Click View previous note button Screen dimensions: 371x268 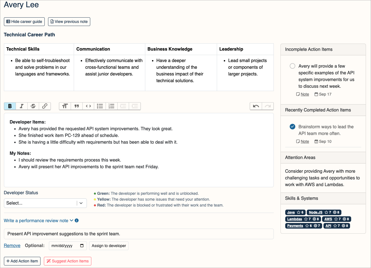(x=69, y=22)
